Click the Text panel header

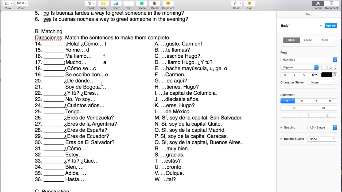tap(309, 14)
